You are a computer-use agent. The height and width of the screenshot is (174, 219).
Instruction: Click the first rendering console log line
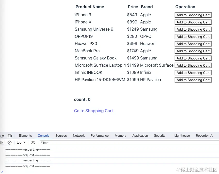(x=28, y=150)
